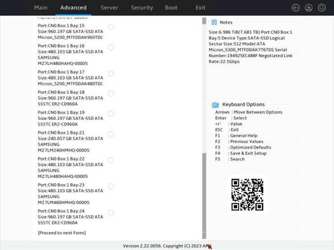The height and width of the screenshot is (250, 334).
Task: Select the Bay:22 Samsung 480GB drive radio
Action: click(111, 160)
